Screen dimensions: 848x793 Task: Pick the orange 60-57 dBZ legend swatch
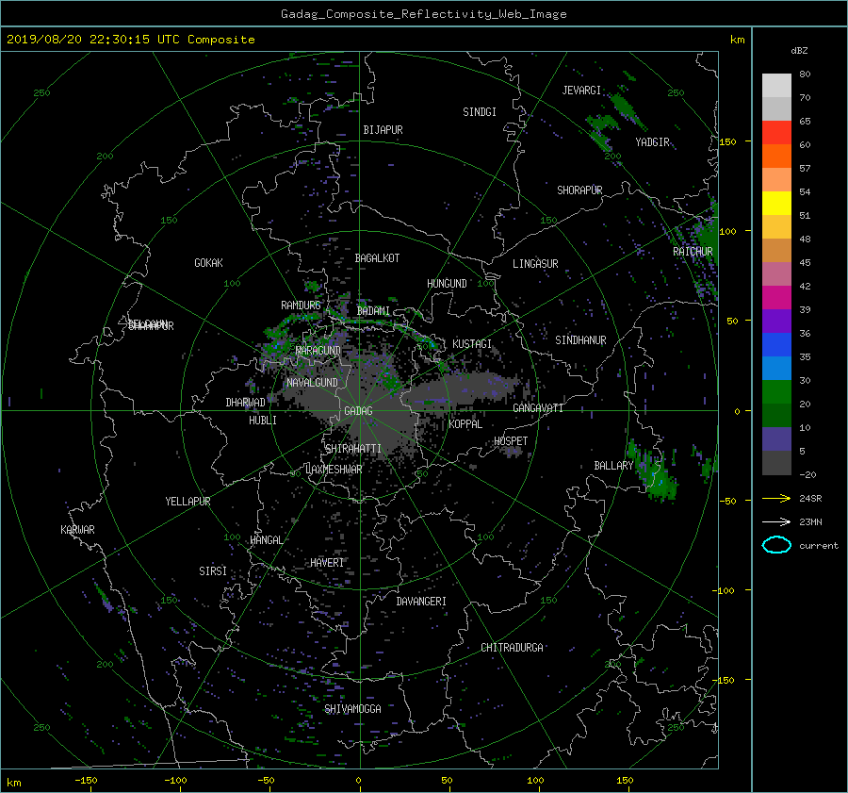776,157
